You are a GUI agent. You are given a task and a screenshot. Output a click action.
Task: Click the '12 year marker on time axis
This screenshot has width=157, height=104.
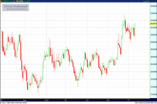coord(2,100)
